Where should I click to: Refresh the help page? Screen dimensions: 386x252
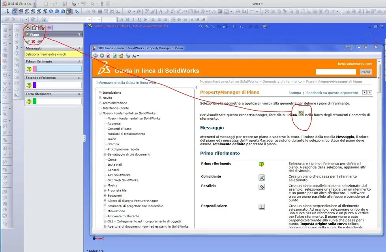pos(115,56)
